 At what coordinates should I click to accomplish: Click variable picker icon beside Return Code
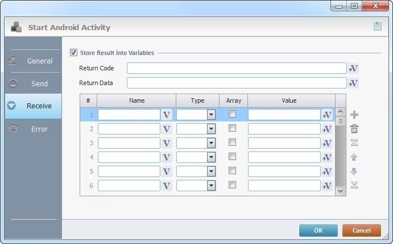click(x=353, y=69)
